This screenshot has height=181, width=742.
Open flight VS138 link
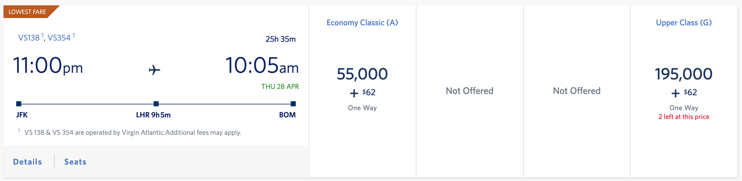(x=29, y=38)
